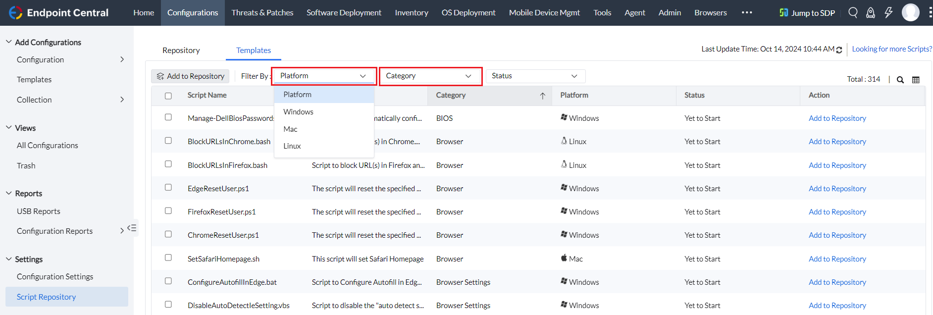The image size is (933, 315).
Task: Refresh the last update time
Action: [839, 50]
